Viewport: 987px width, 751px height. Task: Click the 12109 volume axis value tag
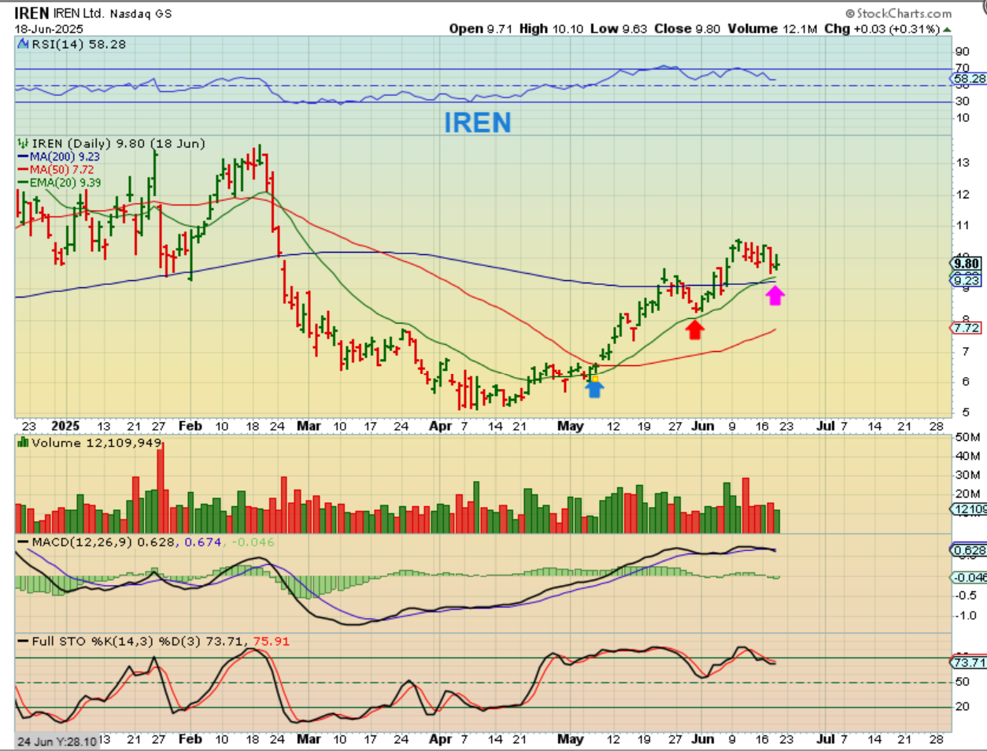coord(969,509)
